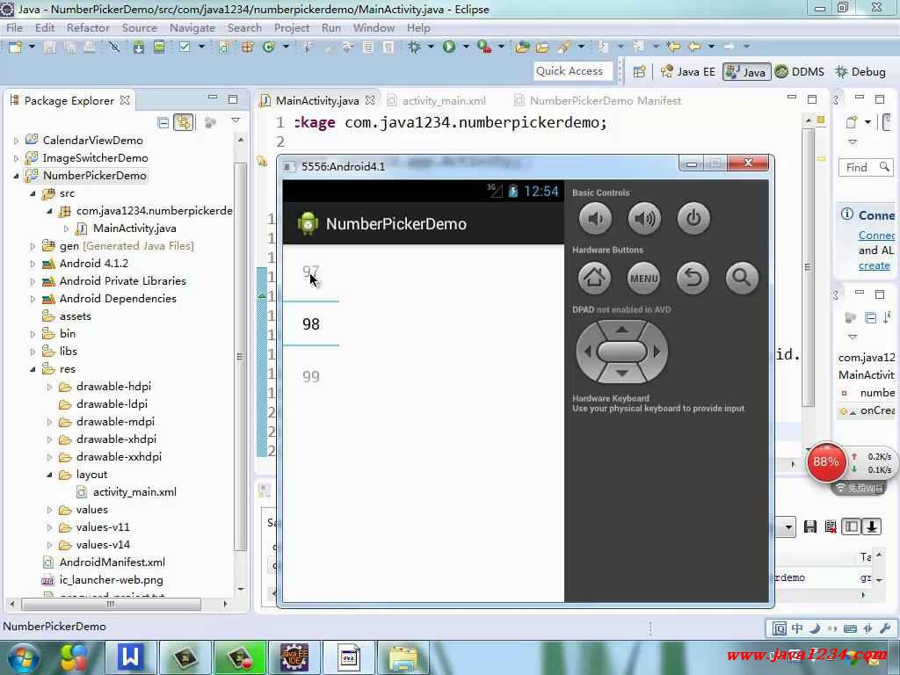
Task: Open Java EE IDE taskbar icon
Action: (x=294, y=657)
